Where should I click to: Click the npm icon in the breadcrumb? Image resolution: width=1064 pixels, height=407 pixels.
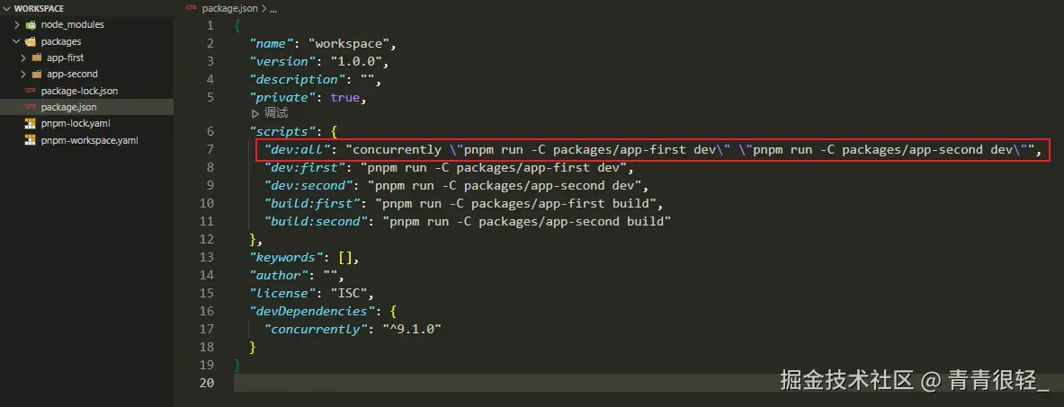coord(191,9)
